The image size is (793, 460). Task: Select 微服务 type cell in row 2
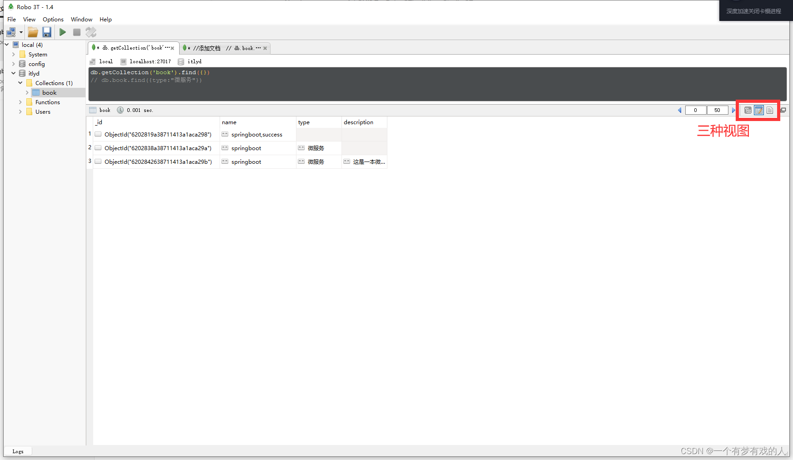tap(319, 148)
